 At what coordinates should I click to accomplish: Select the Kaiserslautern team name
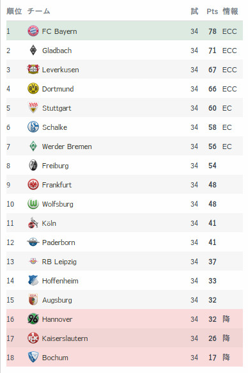click(65, 338)
